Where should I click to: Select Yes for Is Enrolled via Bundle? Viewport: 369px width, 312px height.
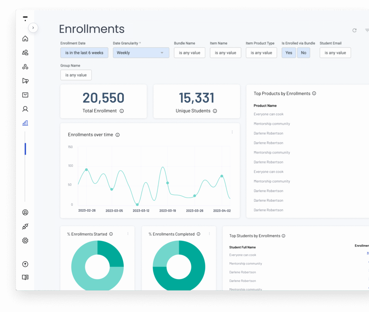click(x=289, y=53)
